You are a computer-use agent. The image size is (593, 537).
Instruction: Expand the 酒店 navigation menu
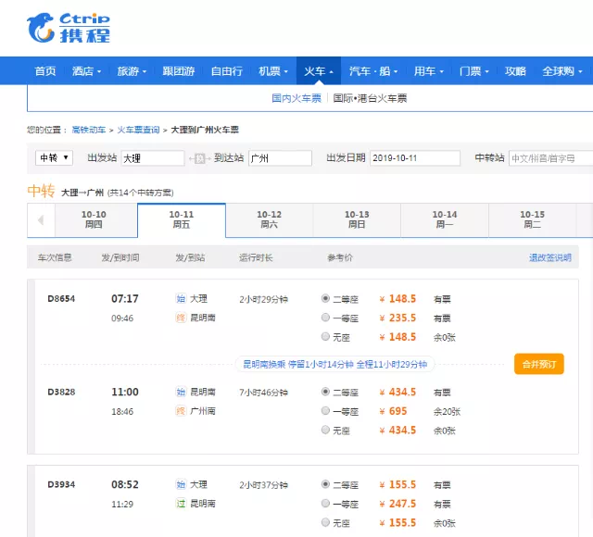(87, 71)
